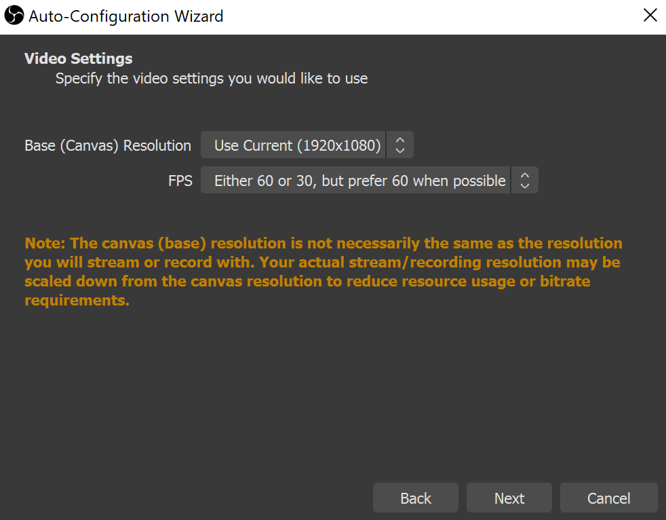The height and width of the screenshot is (520, 666).
Task: Click the "Either 60 or 30" FPS value text
Action: point(359,181)
